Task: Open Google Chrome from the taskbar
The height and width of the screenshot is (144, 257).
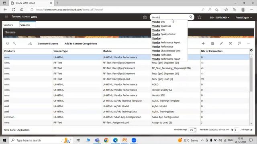Action: 106,140
